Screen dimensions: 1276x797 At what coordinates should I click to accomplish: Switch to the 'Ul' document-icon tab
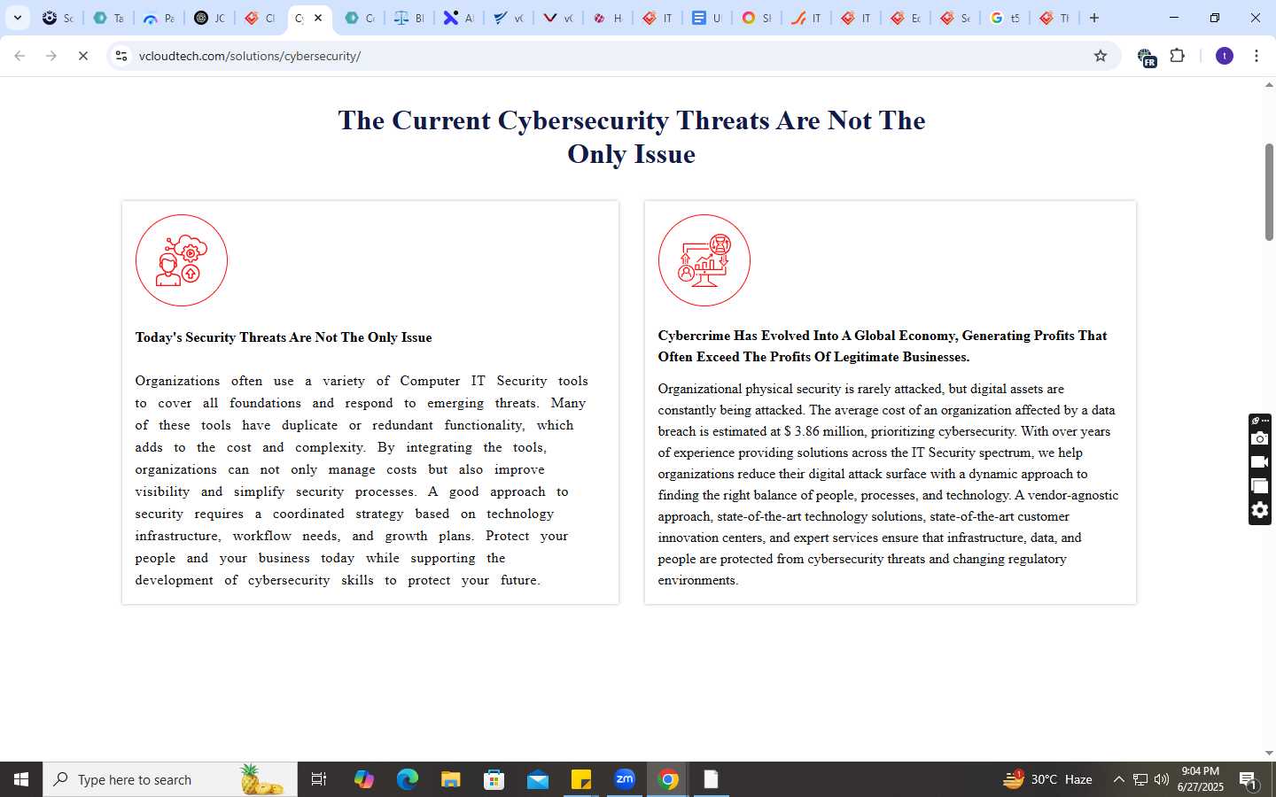click(707, 18)
